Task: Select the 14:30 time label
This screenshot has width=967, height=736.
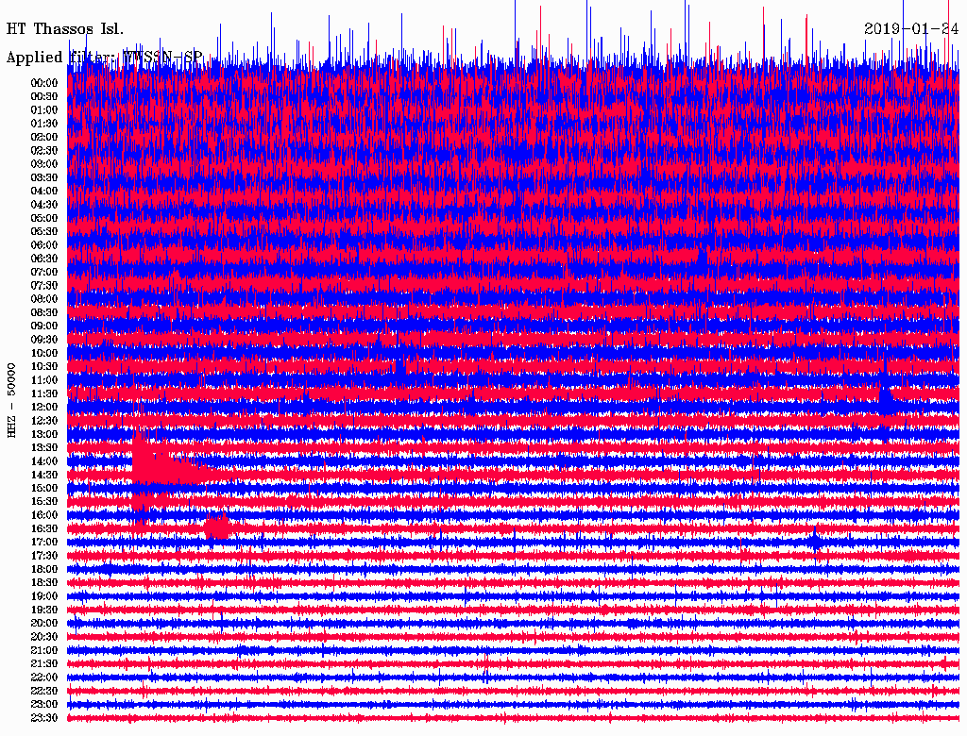Action: click(x=44, y=475)
